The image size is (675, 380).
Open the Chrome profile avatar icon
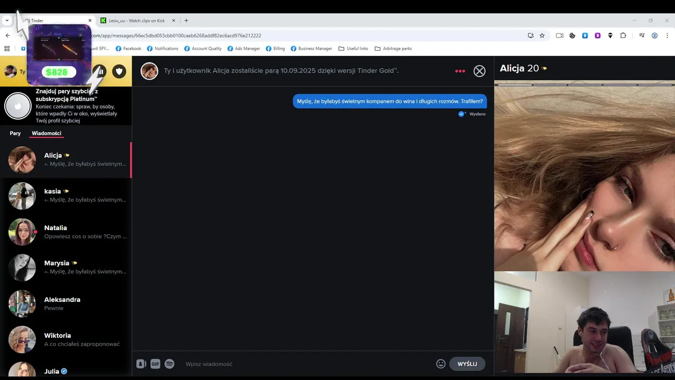point(654,35)
